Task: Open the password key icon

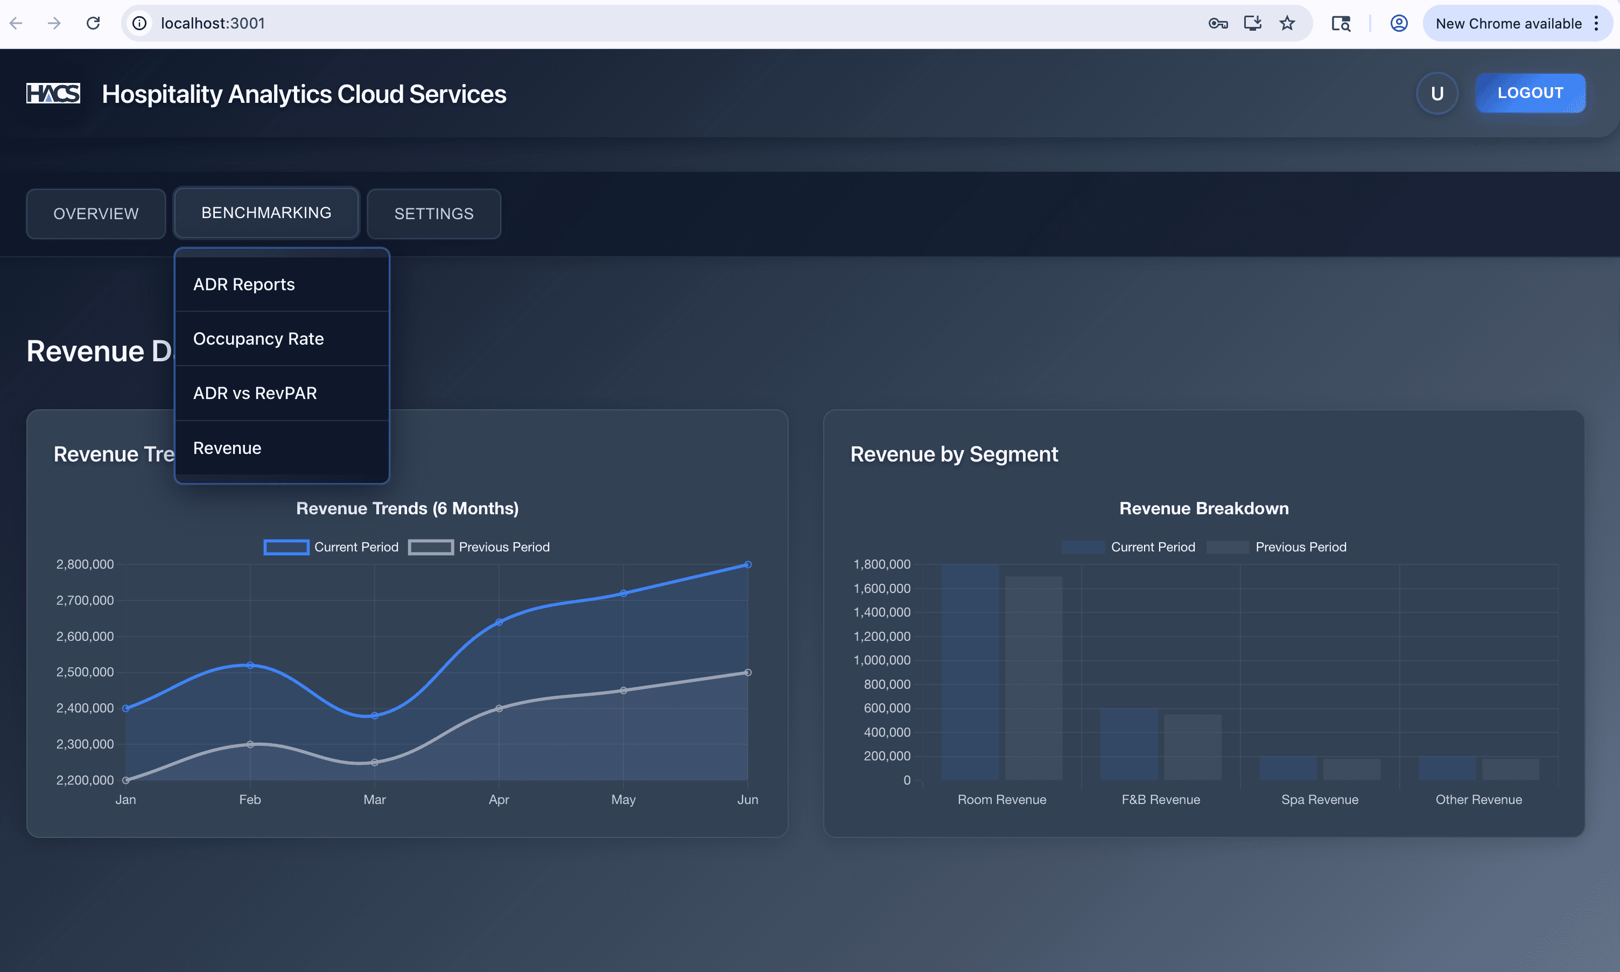Action: pyautogui.click(x=1217, y=24)
